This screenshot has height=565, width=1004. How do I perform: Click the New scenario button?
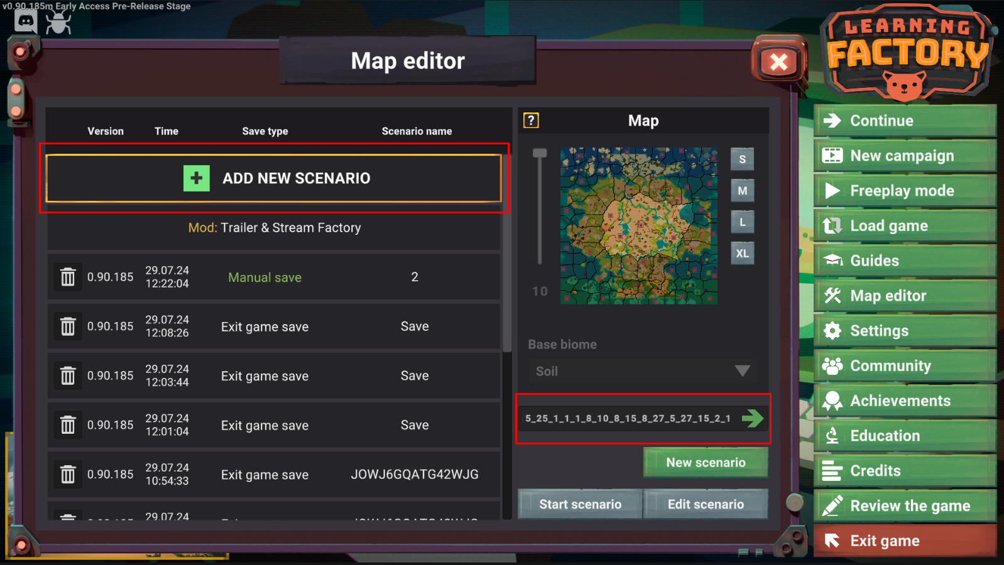tap(706, 463)
